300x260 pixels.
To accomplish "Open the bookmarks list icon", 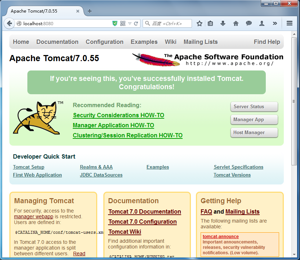I will tap(210, 23).
